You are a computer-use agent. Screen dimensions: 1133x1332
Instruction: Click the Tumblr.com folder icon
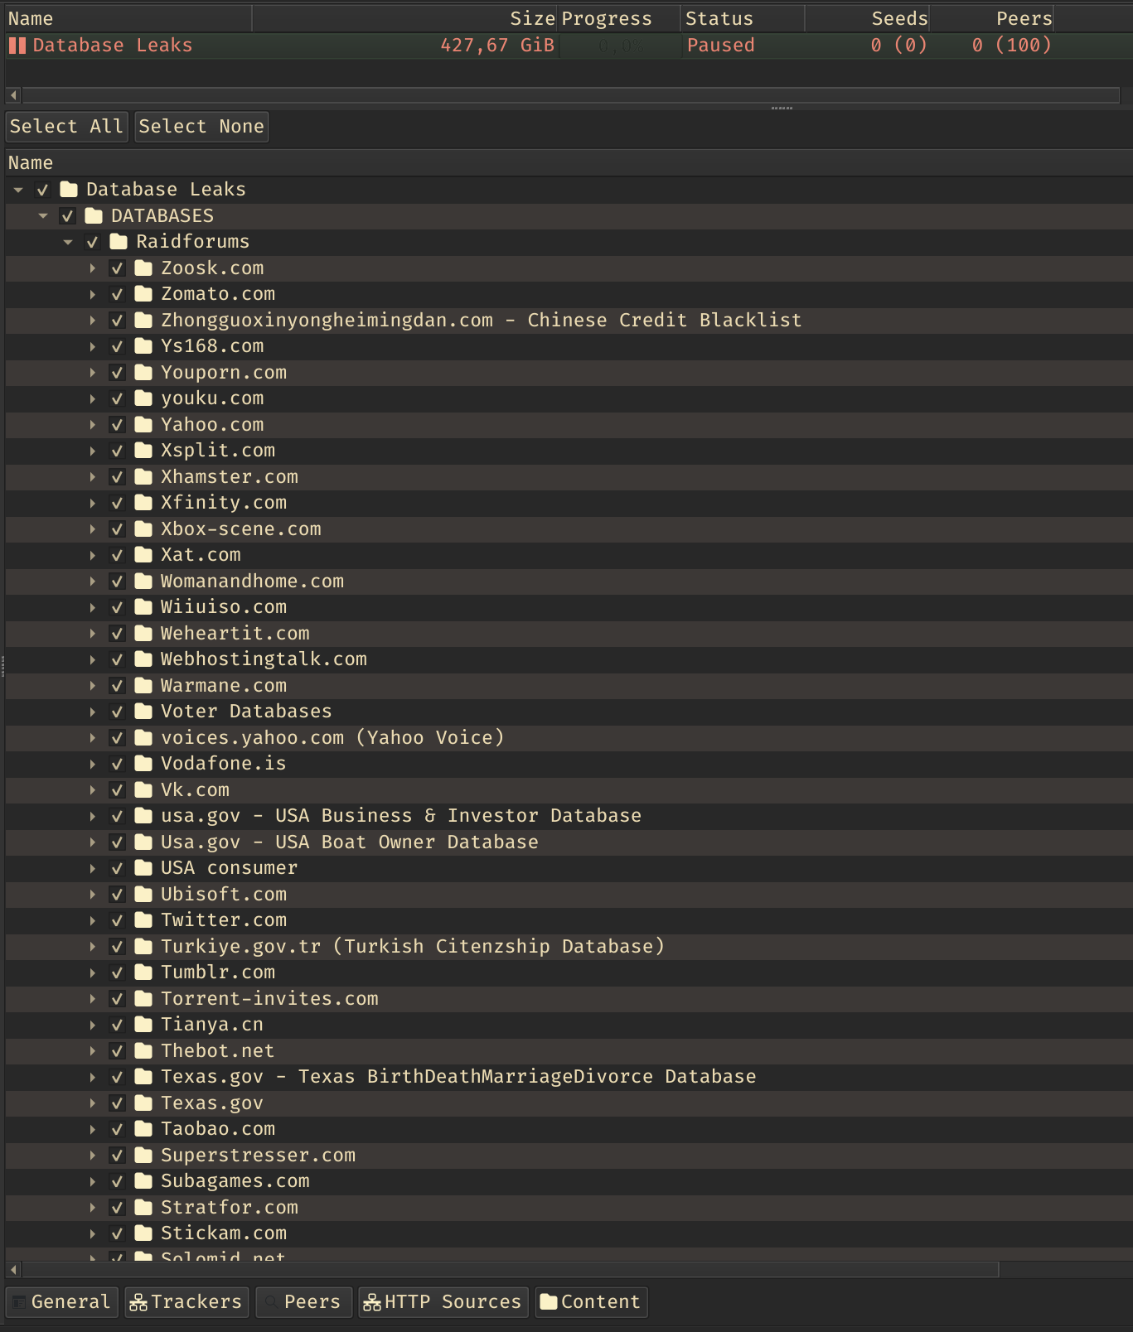pyautogui.click(x=143, y=972)
